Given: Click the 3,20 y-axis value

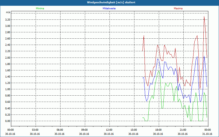Looking at the screenshot, I should 8,19.
